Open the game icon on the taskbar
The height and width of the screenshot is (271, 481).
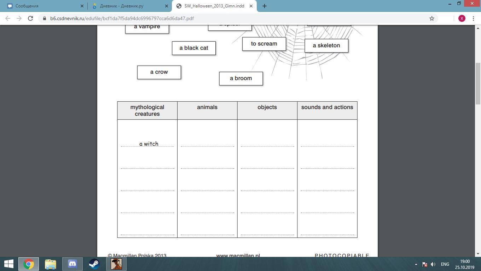pyautogui.click(x=116, y=264)
